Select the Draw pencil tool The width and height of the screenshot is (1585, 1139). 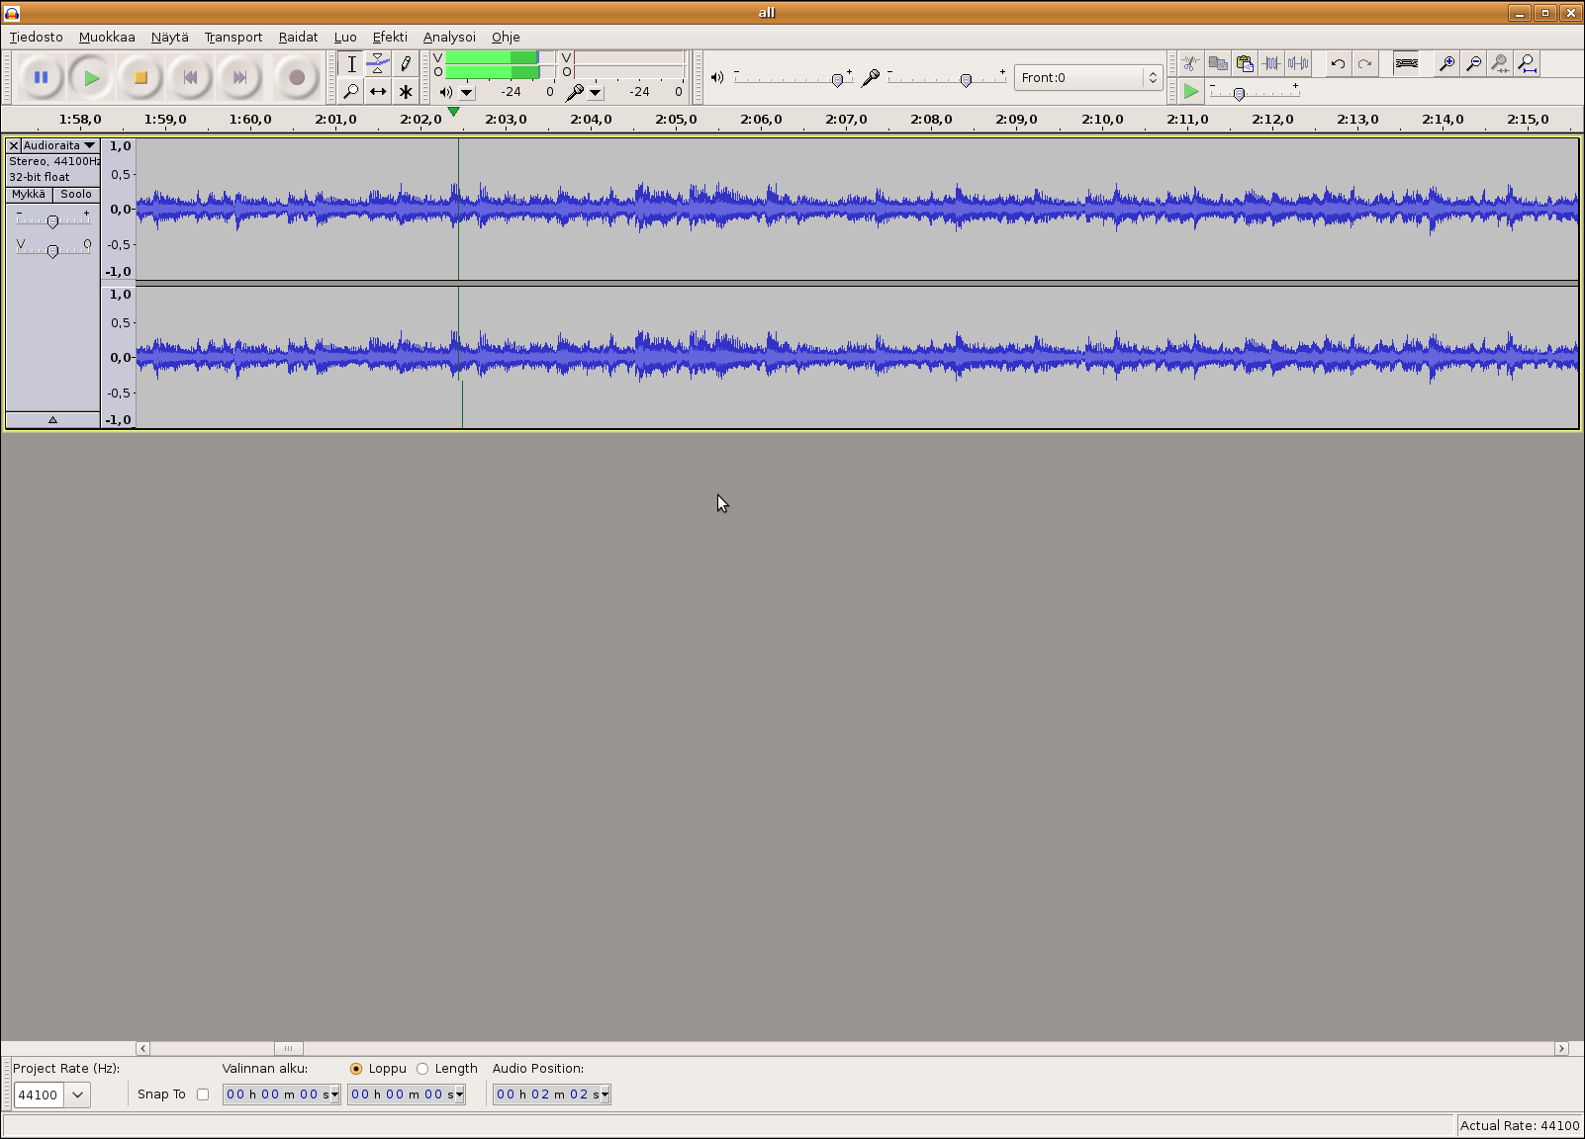[x=406, y=64]
